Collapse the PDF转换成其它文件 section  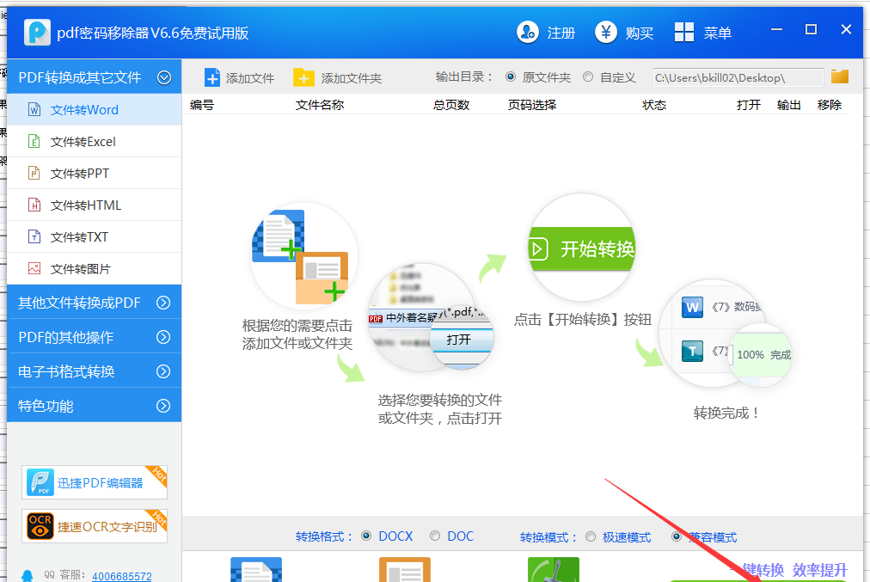pos(164,77)
